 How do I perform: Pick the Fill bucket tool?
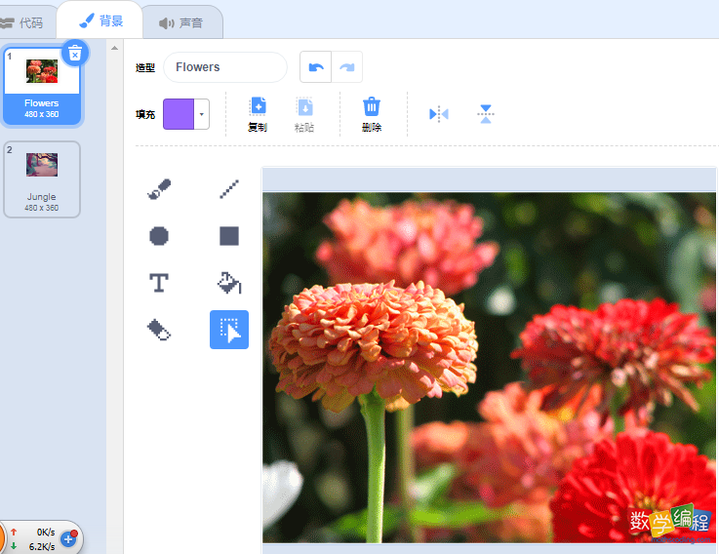pyautogui.click(x=229, y=283)
